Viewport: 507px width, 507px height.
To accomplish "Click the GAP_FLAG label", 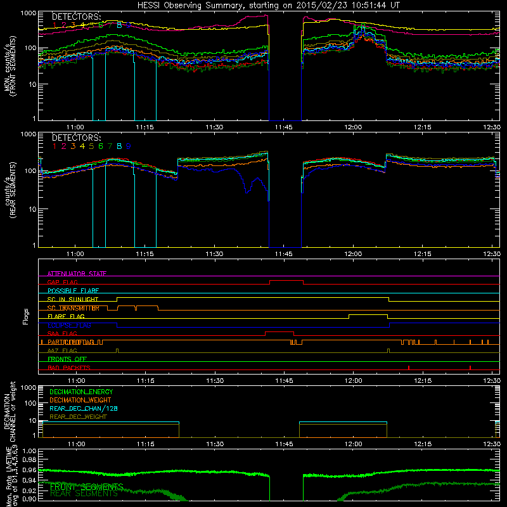I will click(x=63, y=282).
